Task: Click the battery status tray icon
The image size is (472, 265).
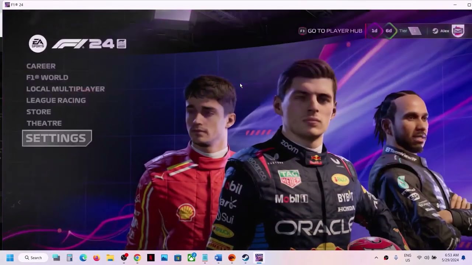Action: 434,258
